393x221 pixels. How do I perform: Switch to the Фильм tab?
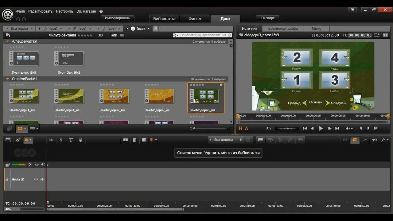tap(195, 19)
